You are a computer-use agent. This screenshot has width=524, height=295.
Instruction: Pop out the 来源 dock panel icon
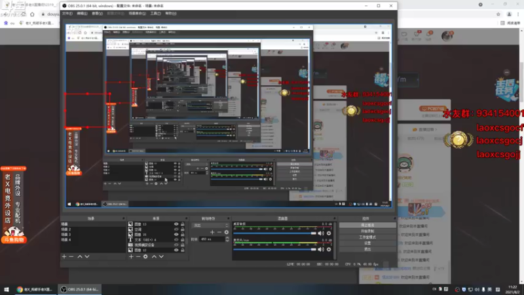click(187, 218)
